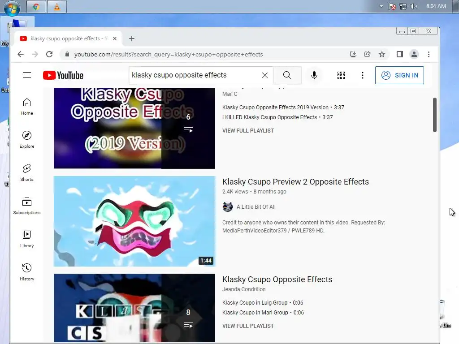Click the browser forward arrow
This screenshot has width=459, height=344.
tap(35, 54)
